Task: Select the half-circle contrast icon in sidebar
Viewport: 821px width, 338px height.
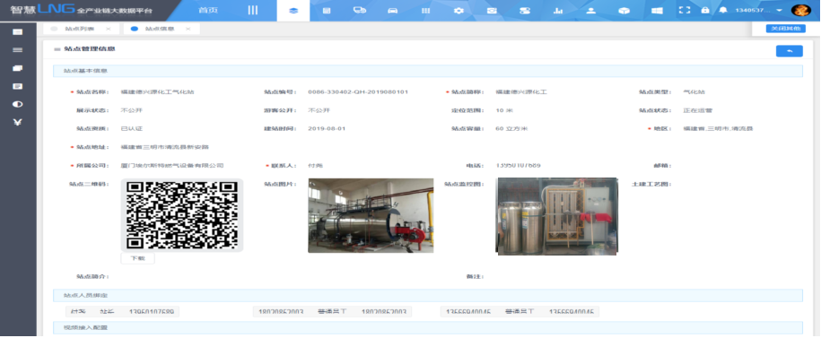Action: pos(17,104)
